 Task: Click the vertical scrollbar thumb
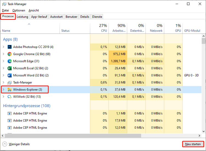point(204,41)
